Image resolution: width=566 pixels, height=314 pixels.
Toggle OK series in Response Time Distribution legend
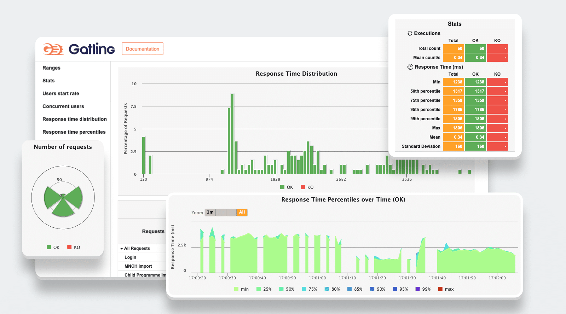pos(287,187)
